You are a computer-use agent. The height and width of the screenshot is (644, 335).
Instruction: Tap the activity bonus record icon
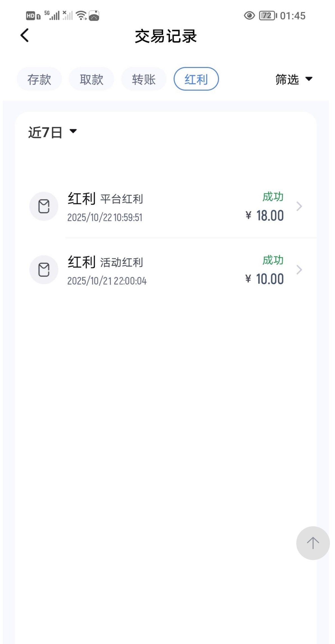pos(44,270)
